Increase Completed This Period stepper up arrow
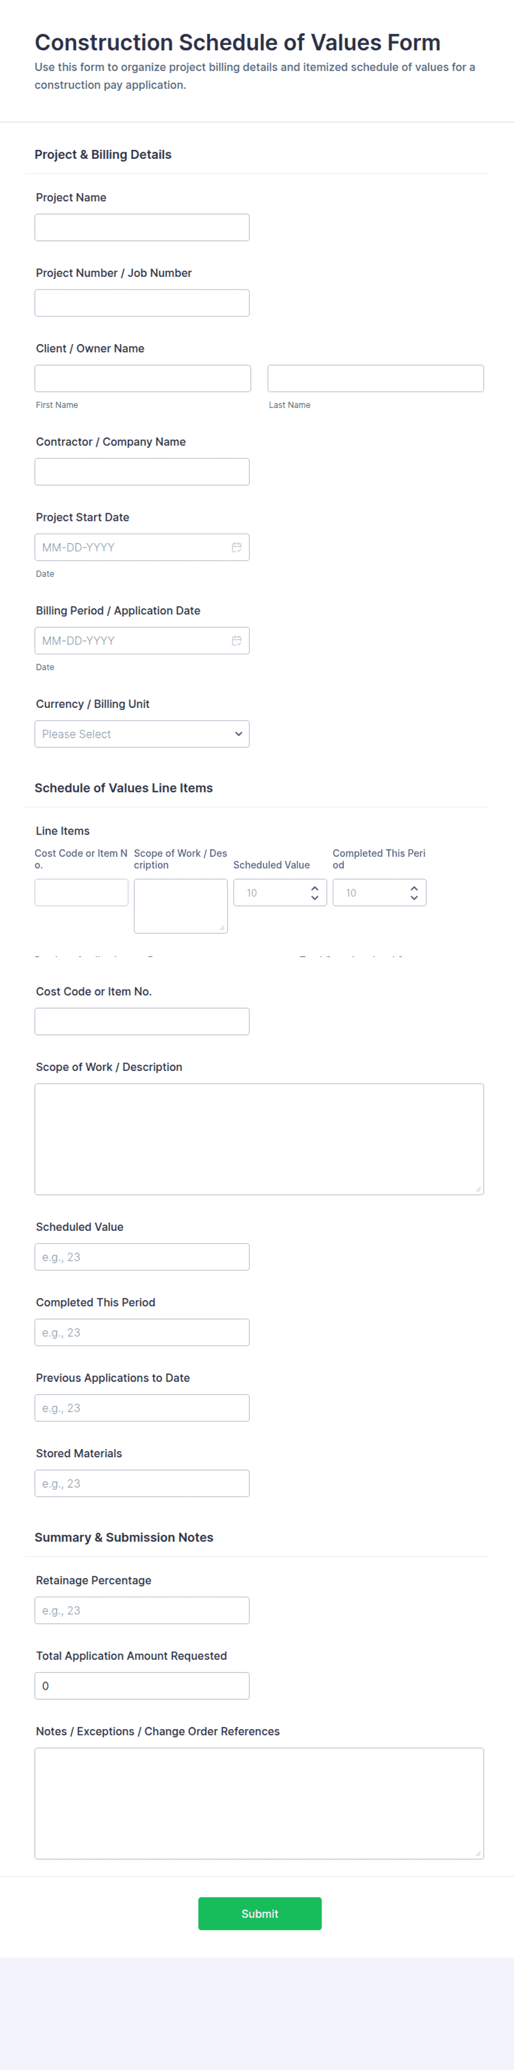This screenshot has height=2070, width=514. click(414, 888)
